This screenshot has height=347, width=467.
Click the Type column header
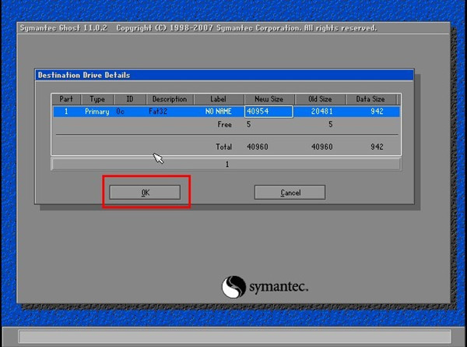(x=97, y=99)
